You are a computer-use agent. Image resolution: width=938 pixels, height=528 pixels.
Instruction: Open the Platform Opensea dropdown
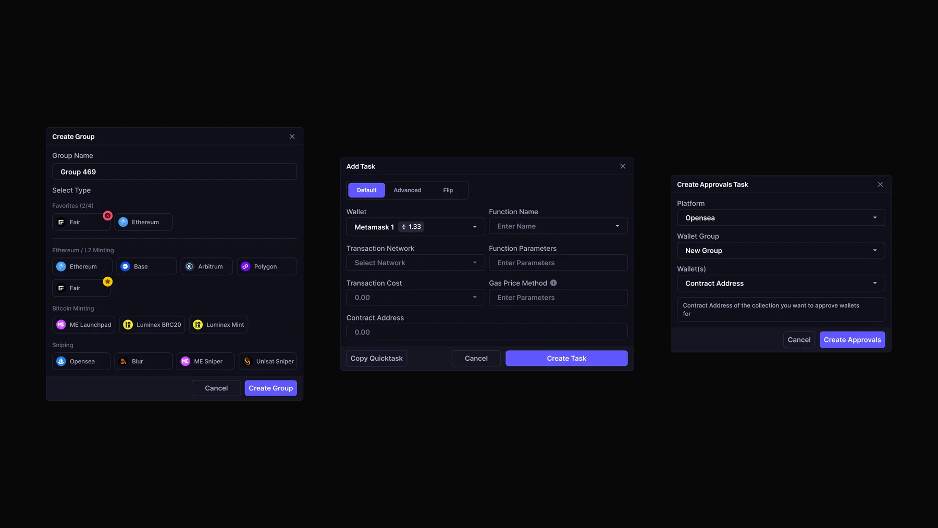[x=781, y=218]
